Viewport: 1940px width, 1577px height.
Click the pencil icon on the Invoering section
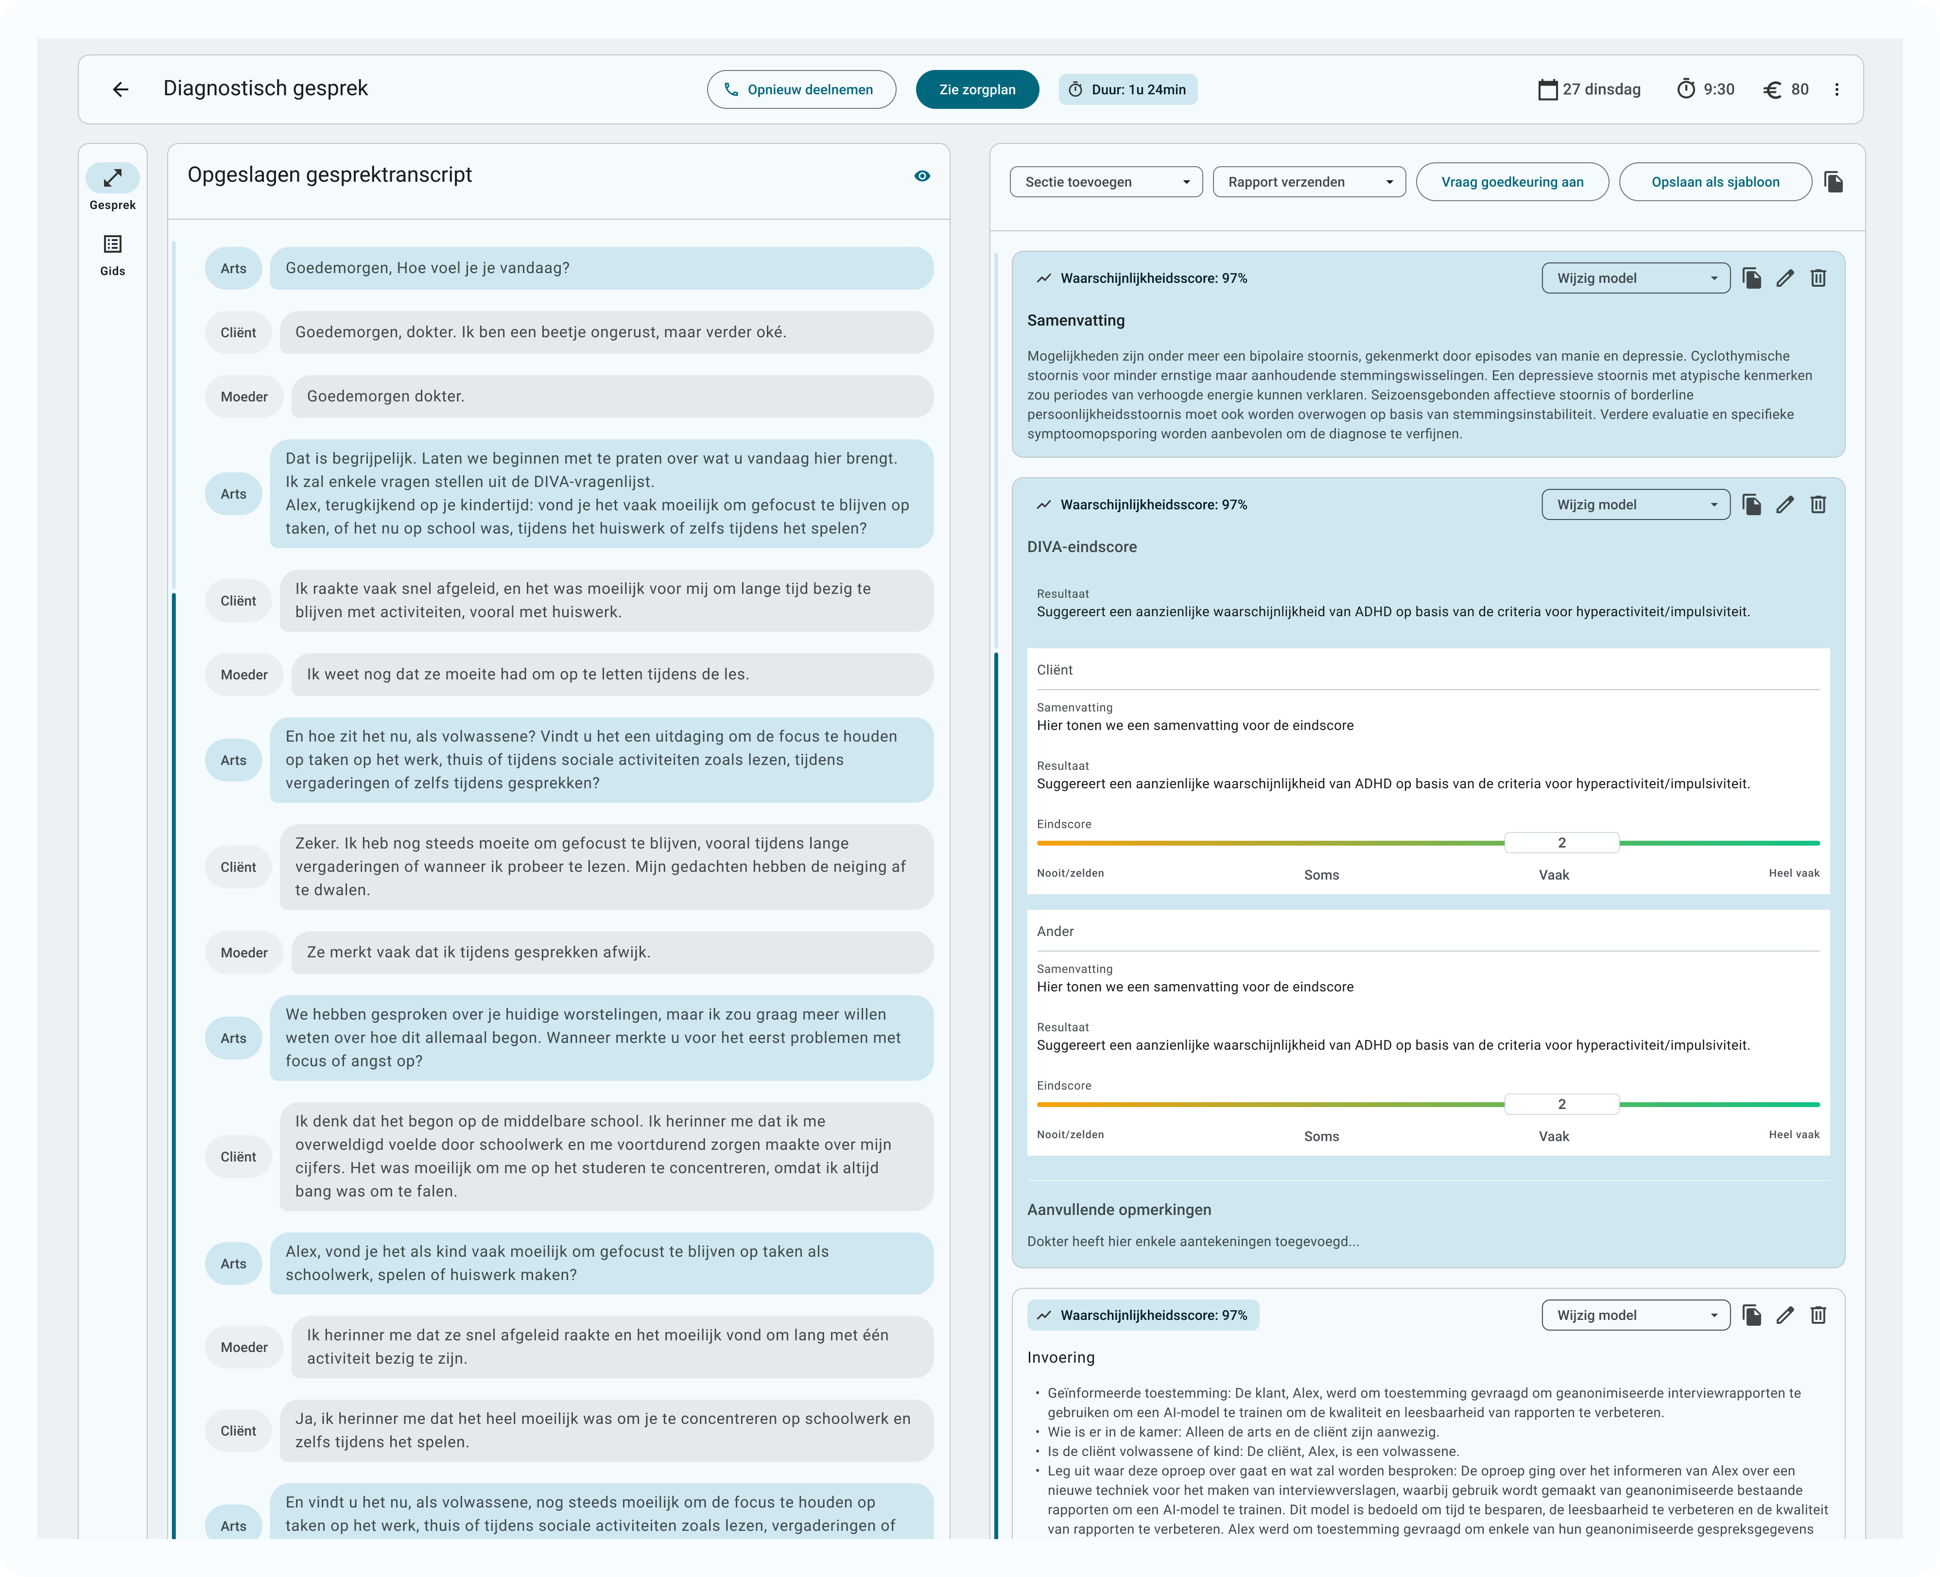pos(1784,1315)
